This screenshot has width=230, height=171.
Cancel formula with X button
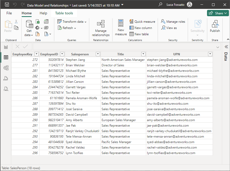tap(17, 47)
